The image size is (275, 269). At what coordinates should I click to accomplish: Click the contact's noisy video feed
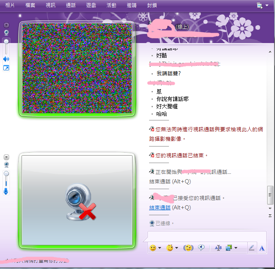point(77,68)
